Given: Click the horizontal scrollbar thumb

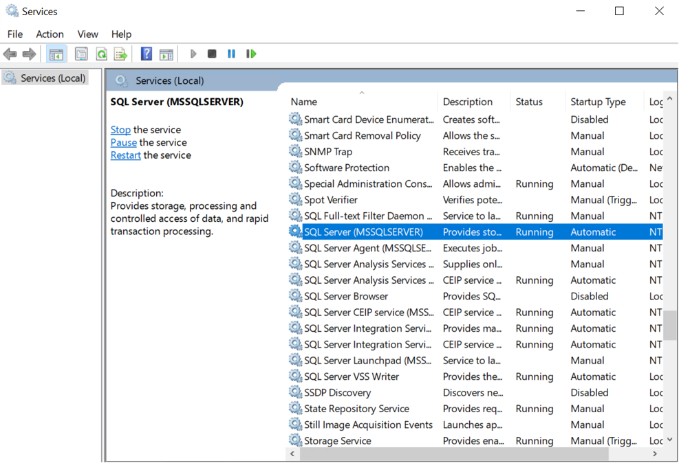Looking at the screenshot, I should (454, 453).
